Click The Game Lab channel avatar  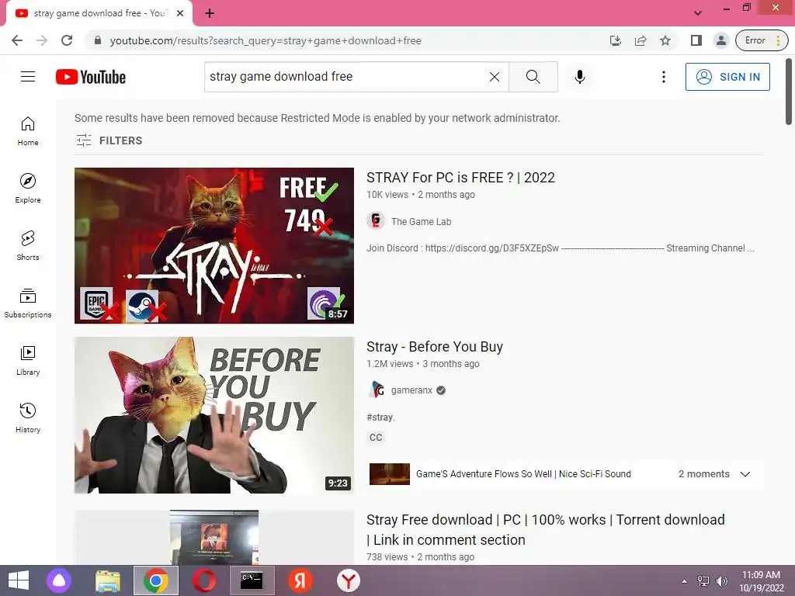click(x=376, y=221)
